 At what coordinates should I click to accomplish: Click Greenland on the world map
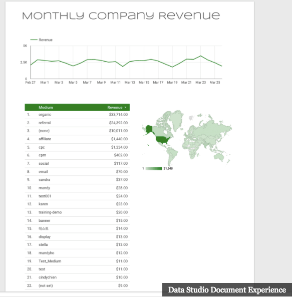pyautogui.click(x=176, y=119)
